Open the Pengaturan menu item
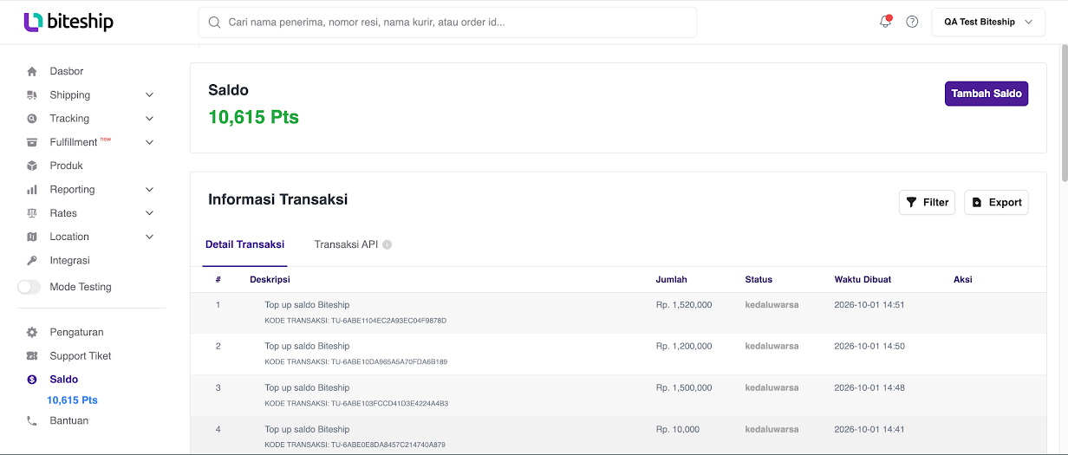This screenshot has width=1068, height=455. pos(76,332)
